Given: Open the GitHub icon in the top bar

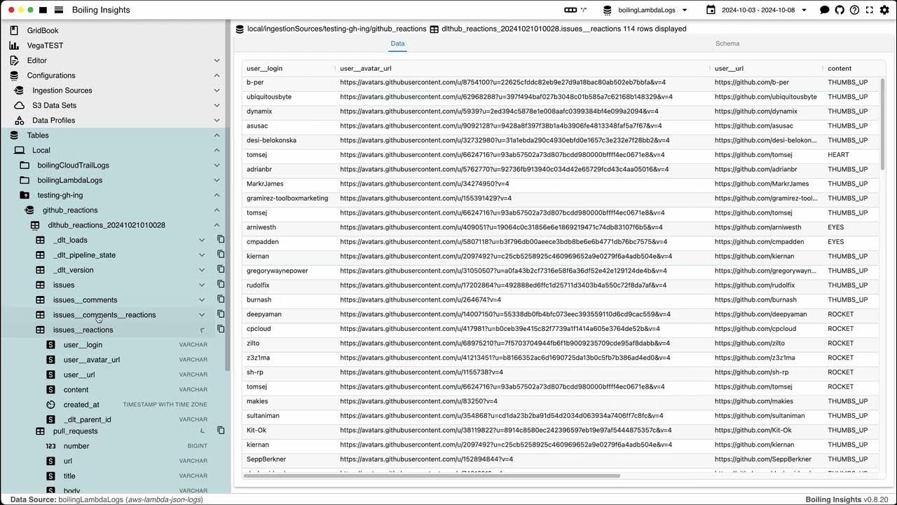Looking at the screenshot, I should (839, 10).
